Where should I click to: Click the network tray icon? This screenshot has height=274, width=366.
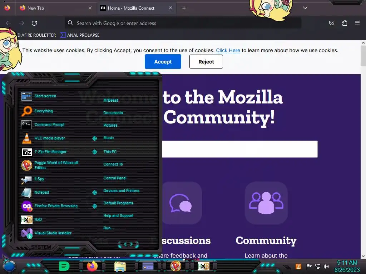click(x=317, y=266)
